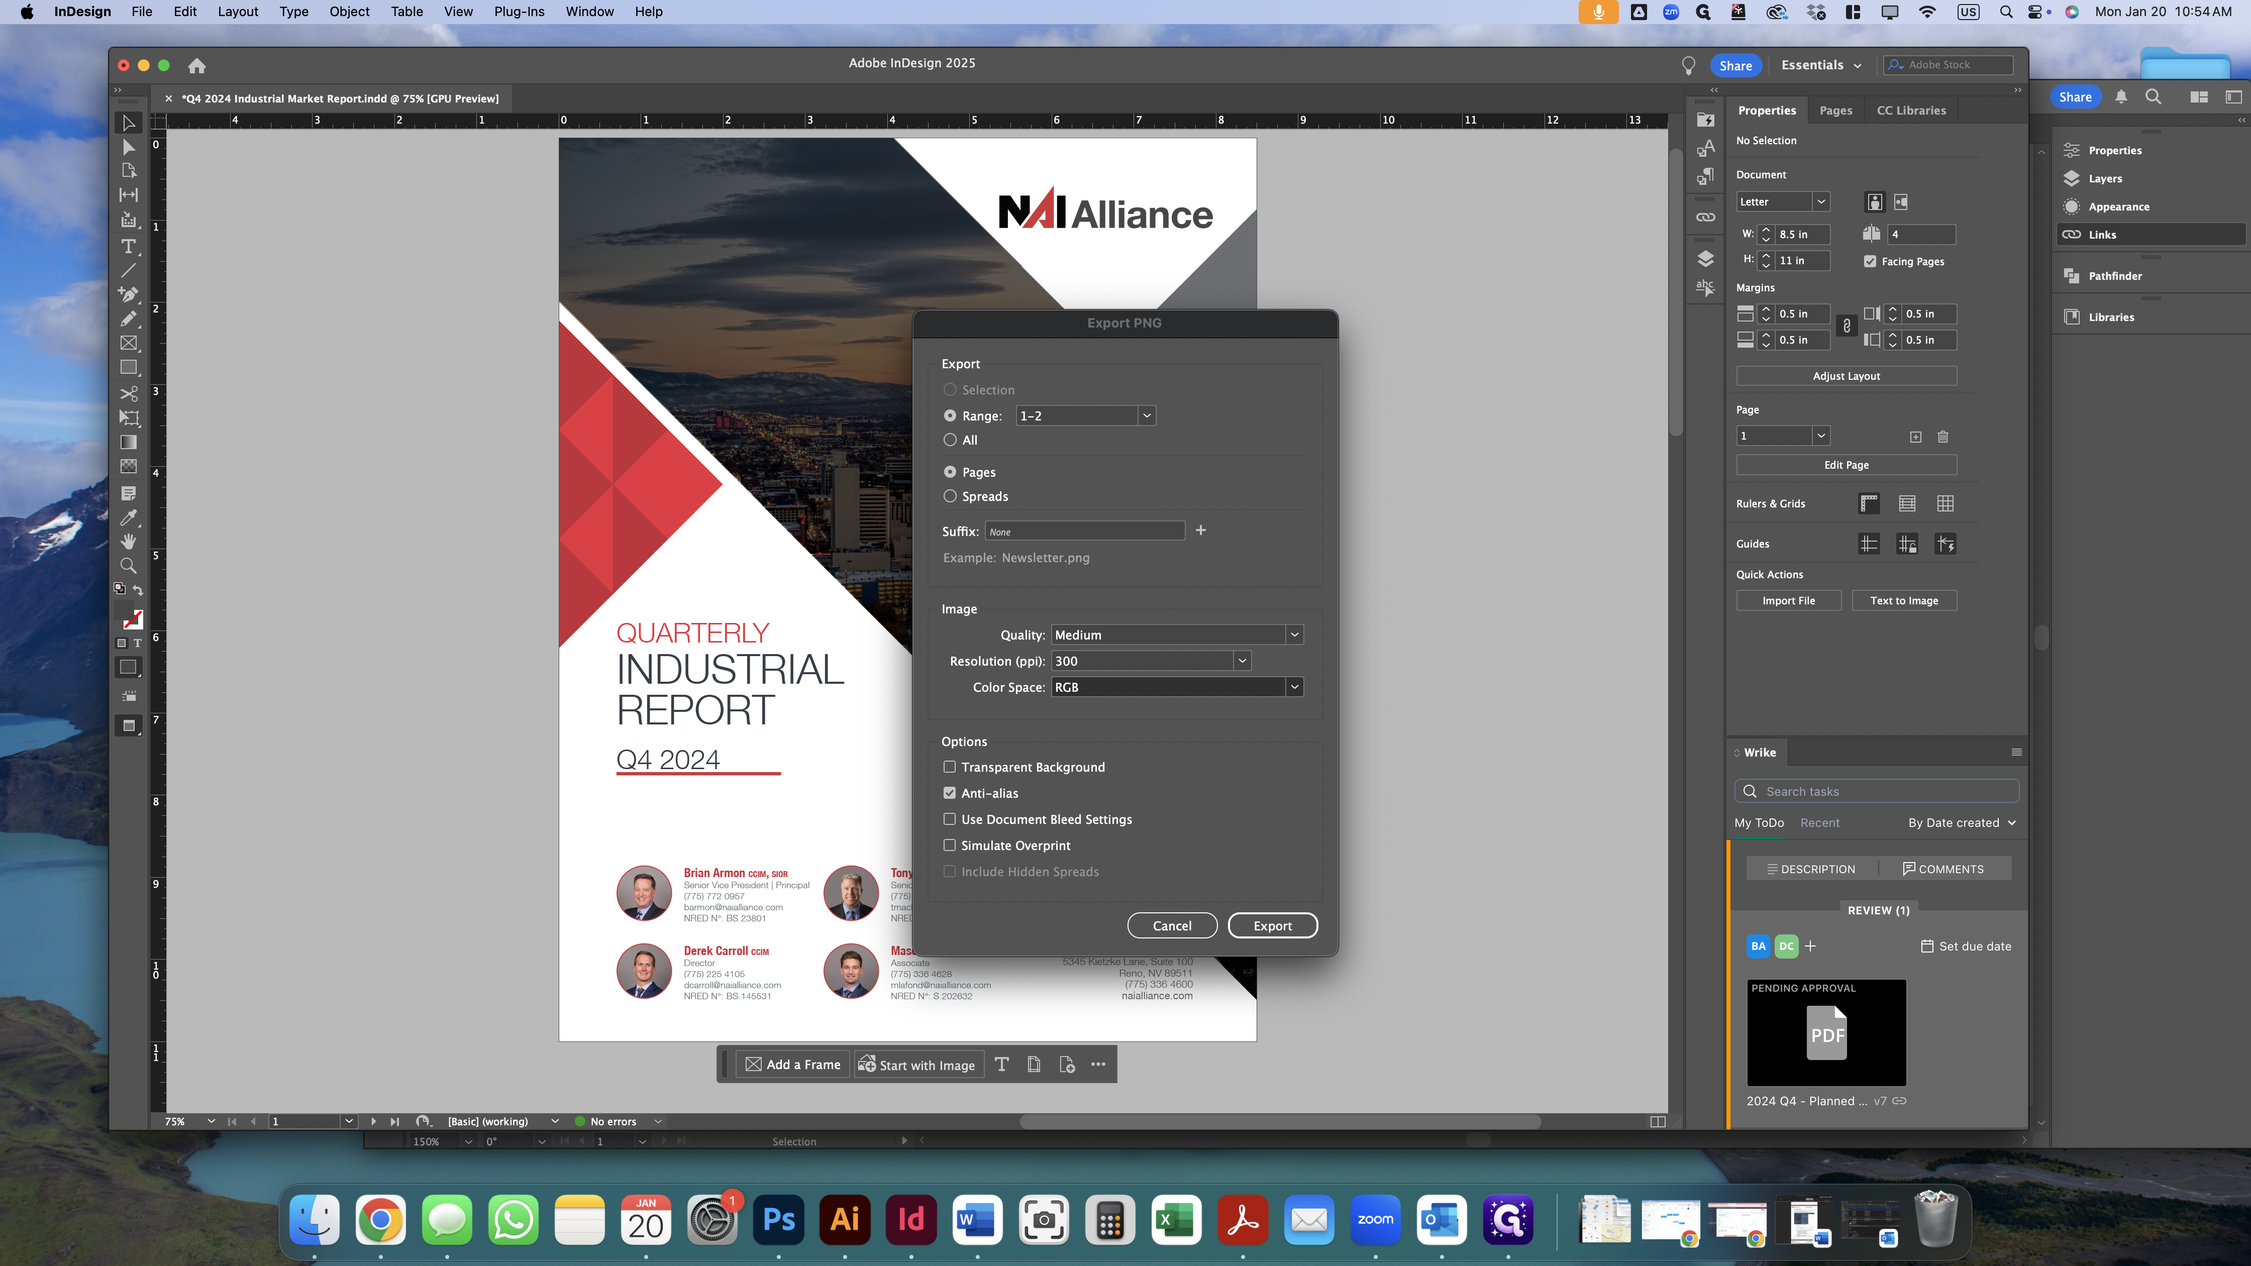Select the Selection tool arrow

[x=129, y=122]
